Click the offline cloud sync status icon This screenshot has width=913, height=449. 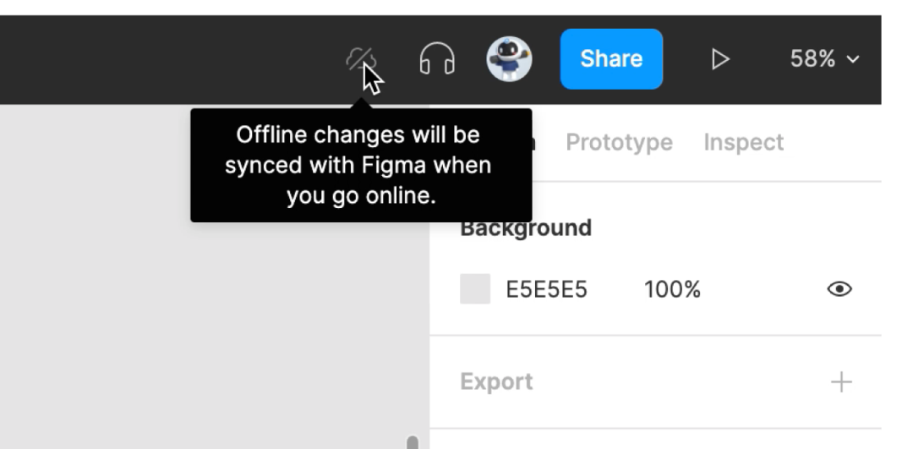point(361,59)
